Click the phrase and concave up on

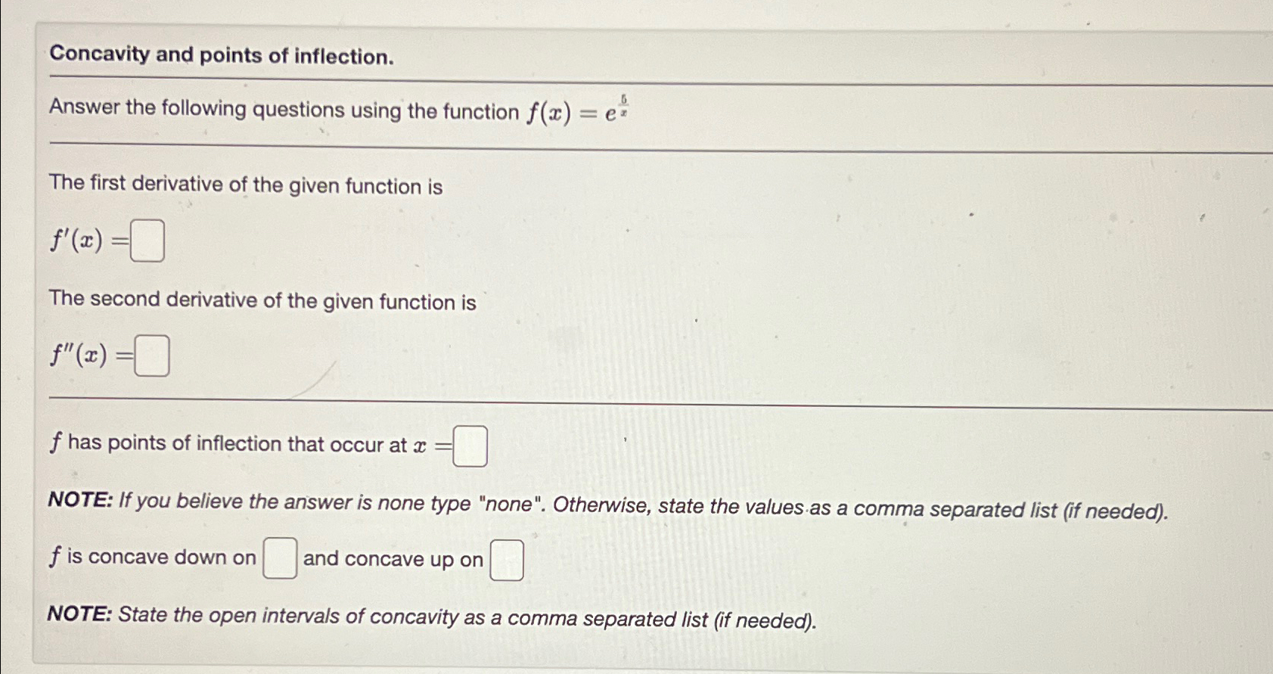(x=393, y=560)
